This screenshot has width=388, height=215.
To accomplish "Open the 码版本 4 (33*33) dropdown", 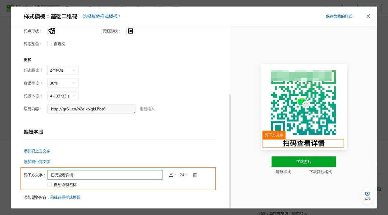I will click(x=63, y=96).
